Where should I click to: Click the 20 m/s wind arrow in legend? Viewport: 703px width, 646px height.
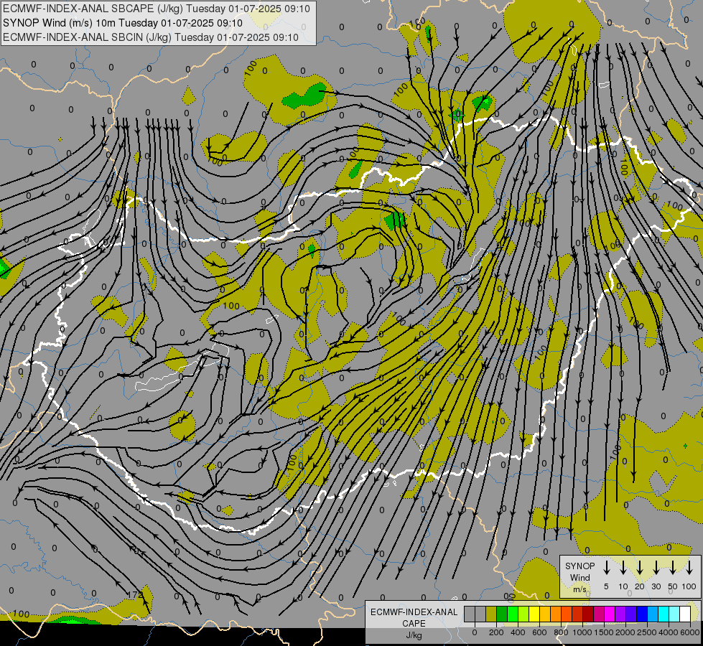coord(640,567)
